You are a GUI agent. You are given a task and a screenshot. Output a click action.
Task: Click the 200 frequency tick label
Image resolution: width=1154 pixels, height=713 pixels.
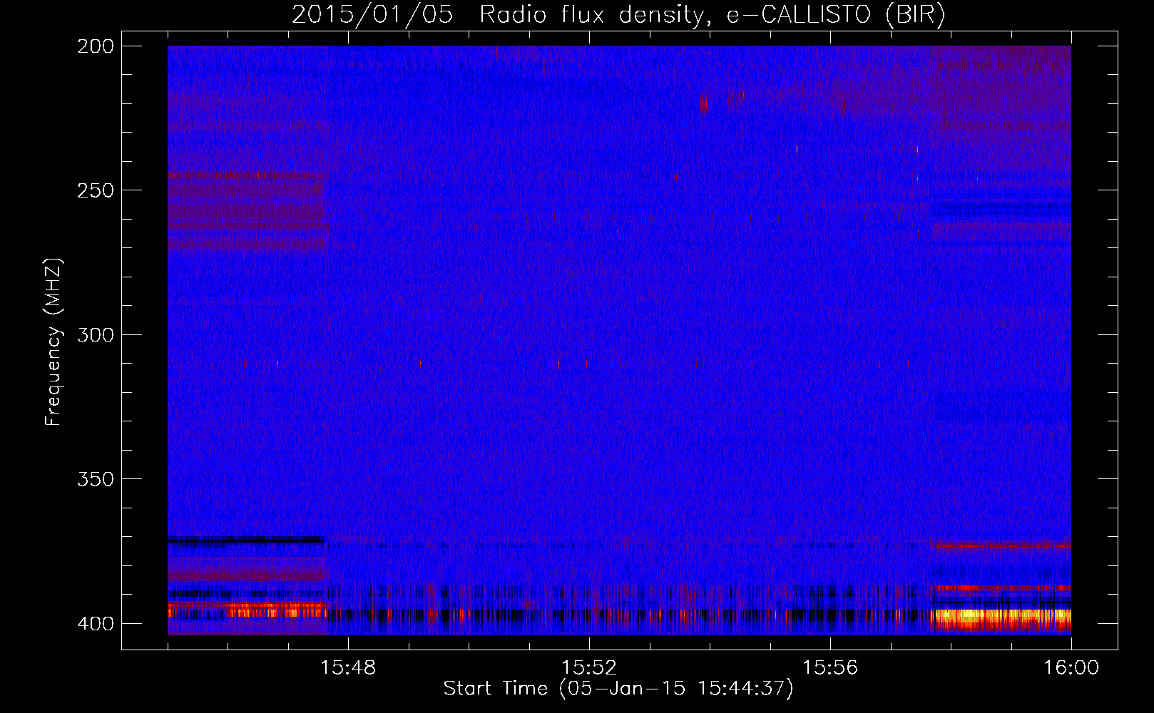95,46
